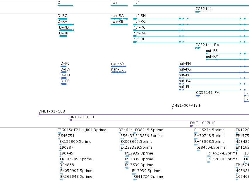Click the nuf-PG protein feature
The width and height of the screenshot is (249, 181).
pos(214,72)
